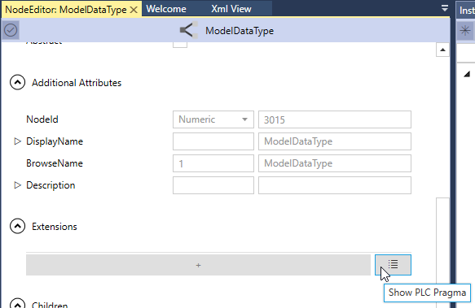Screen dimensions: 475x308
Task: Click the ModelDataType header title text
Action: [x=240, y=31]
